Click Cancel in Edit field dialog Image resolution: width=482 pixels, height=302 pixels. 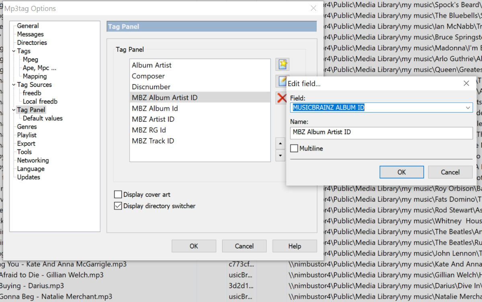point(450,172)
